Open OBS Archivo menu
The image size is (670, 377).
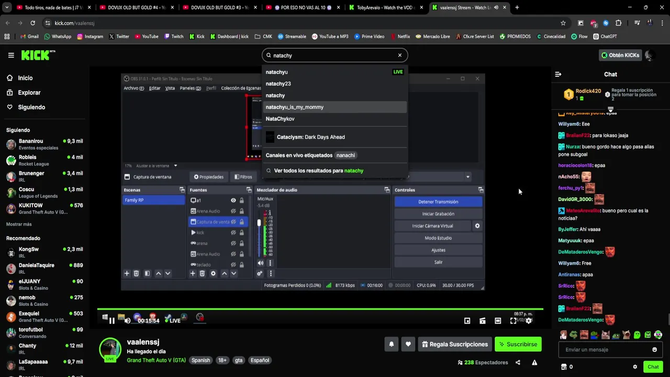pyautogui.click(x=133, y=88)
